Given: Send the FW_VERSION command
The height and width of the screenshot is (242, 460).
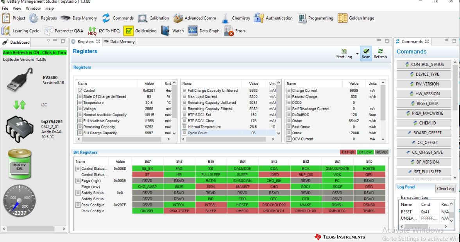Looking at the screenshot, I should point(424,84).
